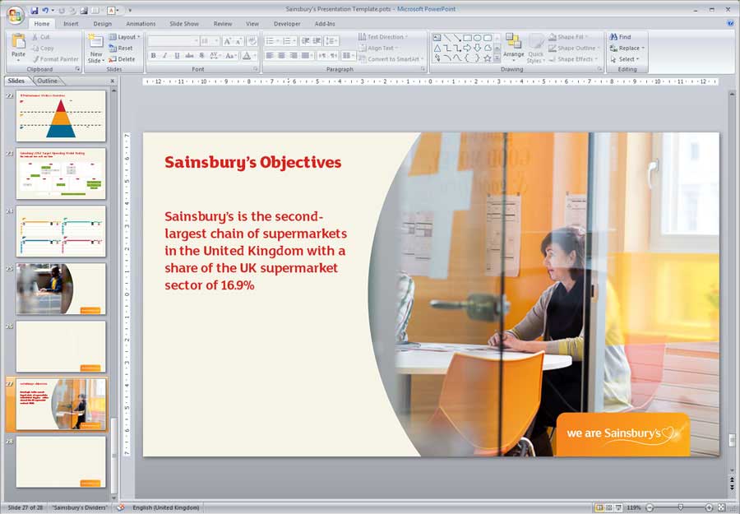Image resolution: width=740 pixels, height=514 pixels.
Task: Click the Find button
Action: (x=621, y=37)
